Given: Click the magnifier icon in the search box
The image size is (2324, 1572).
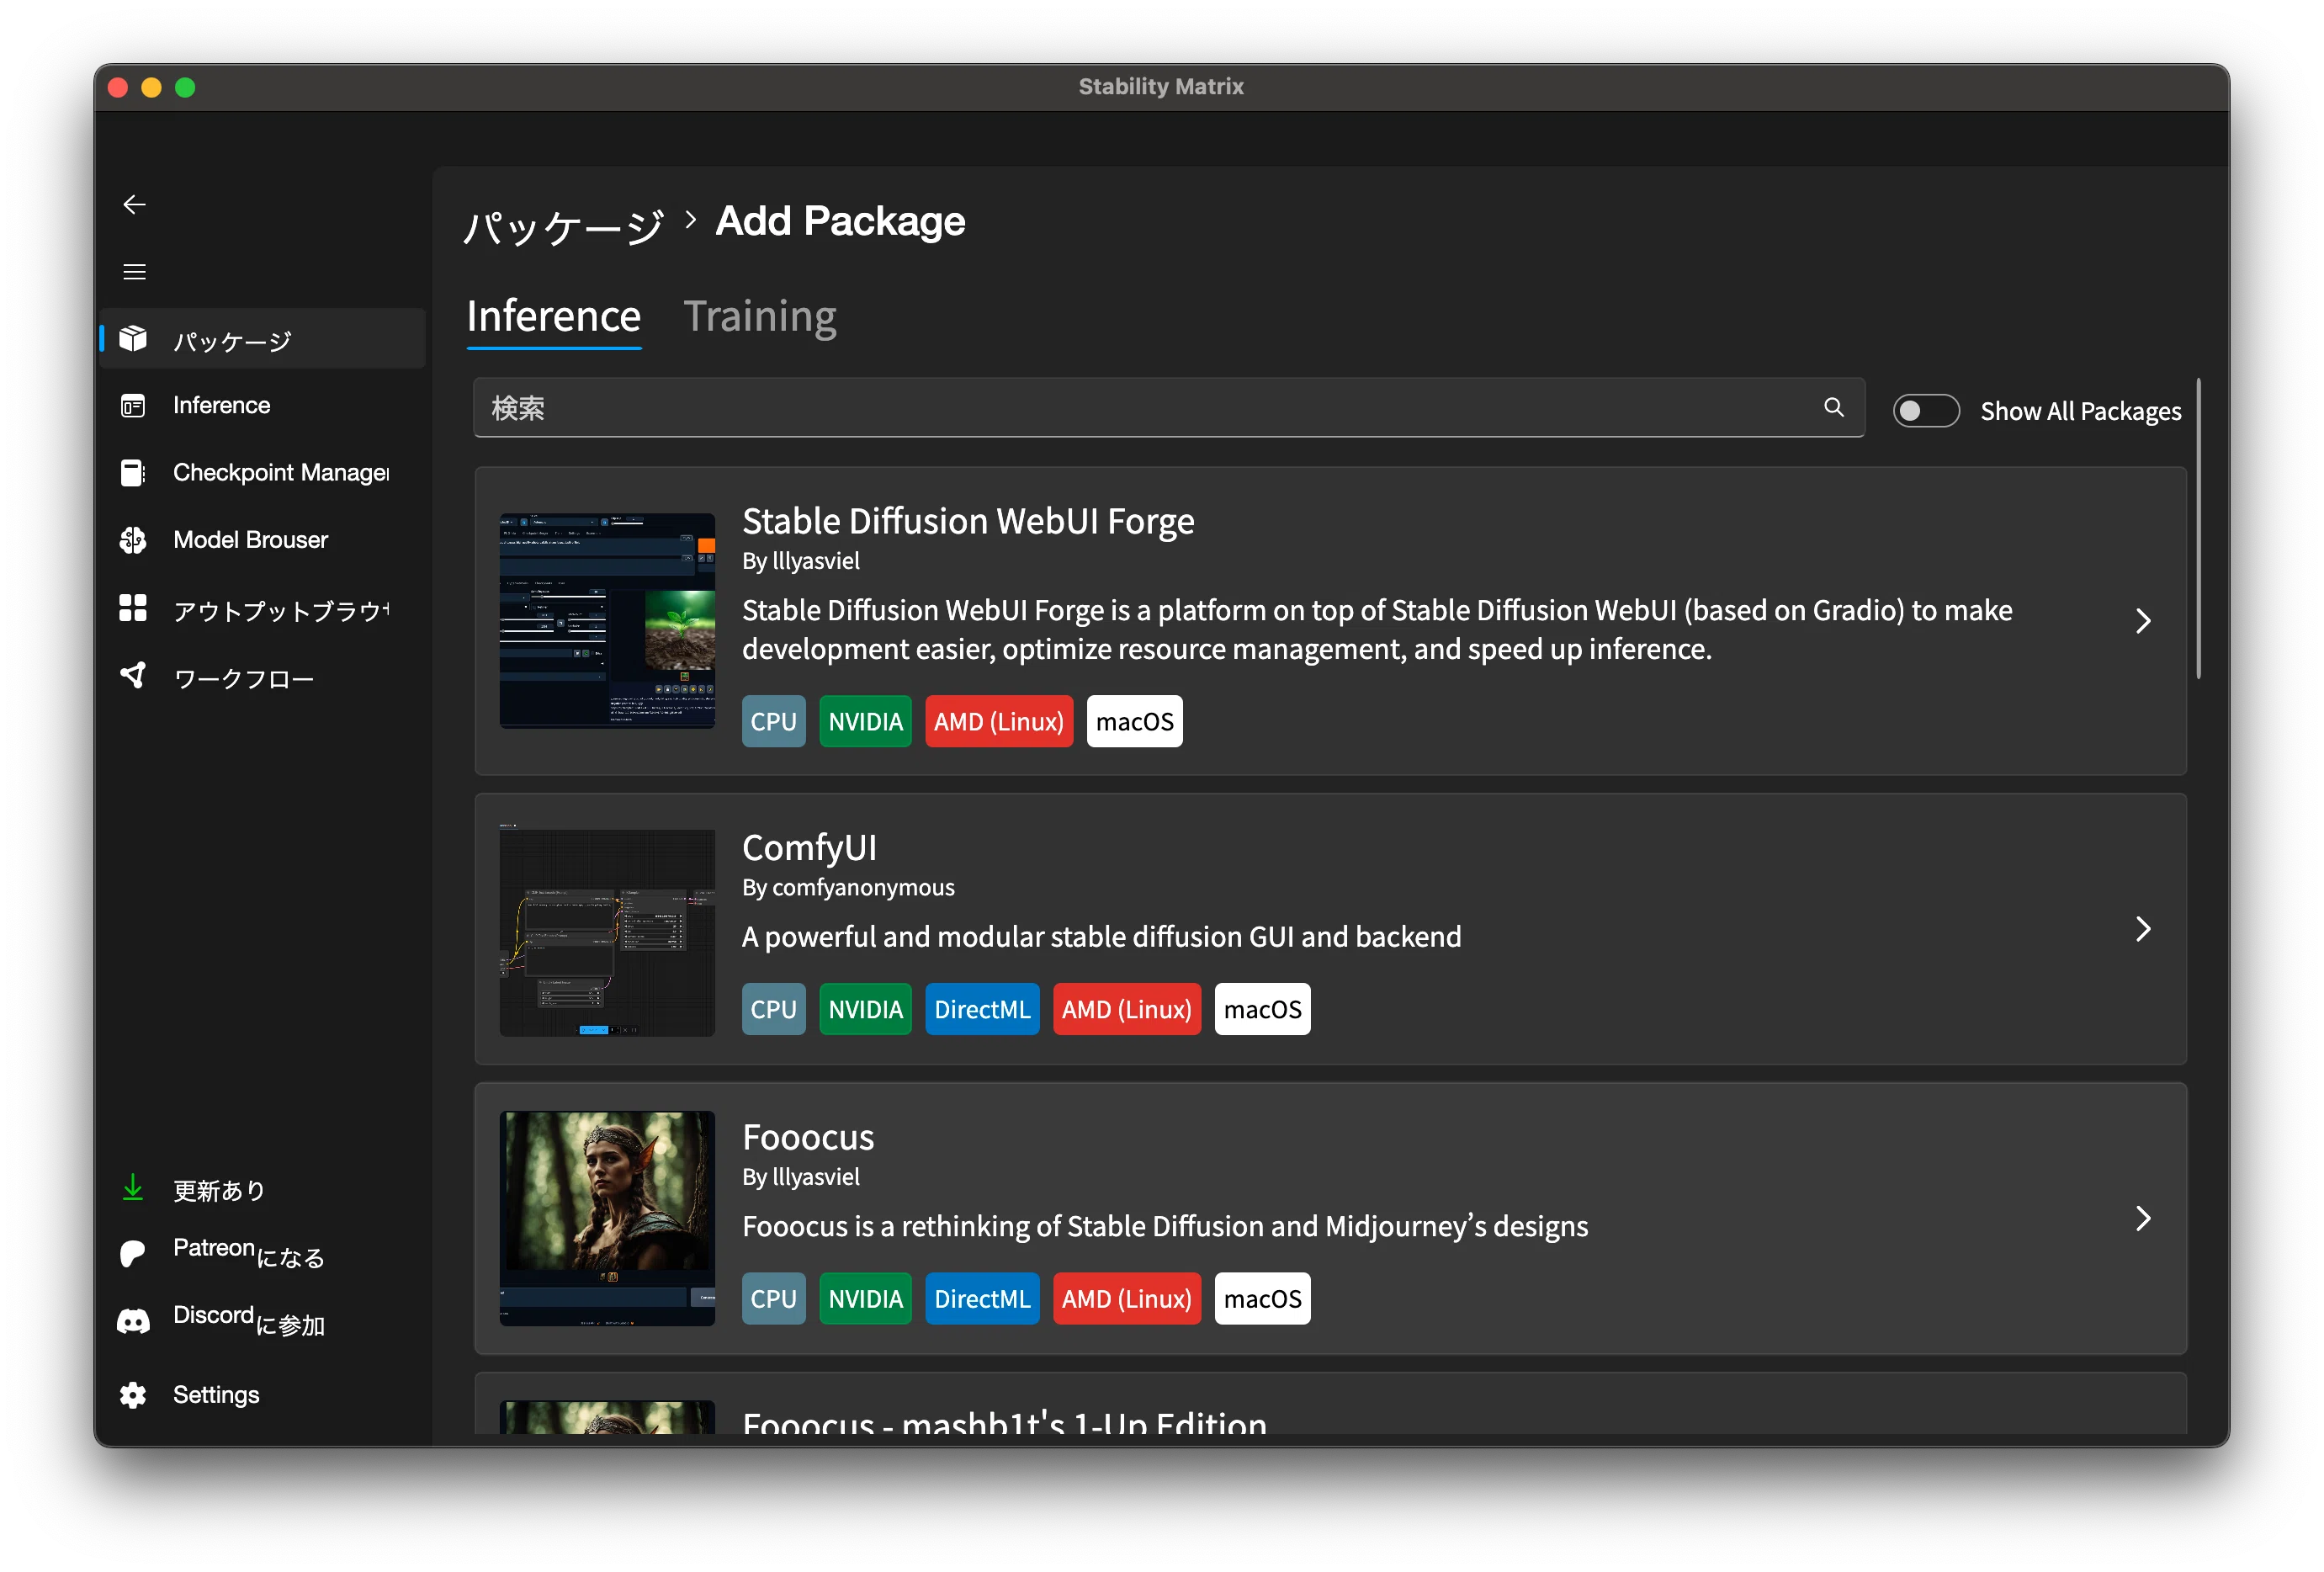Looking at the screenshot, I should [x=1833, y=407].
